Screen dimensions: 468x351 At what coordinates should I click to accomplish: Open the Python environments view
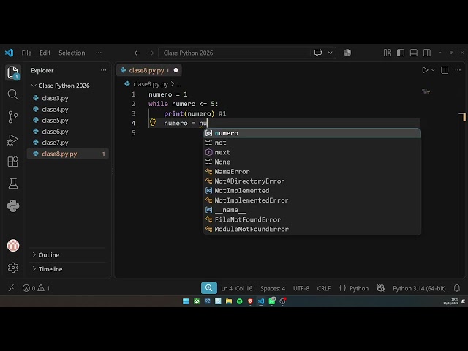(x=13, y=206)
